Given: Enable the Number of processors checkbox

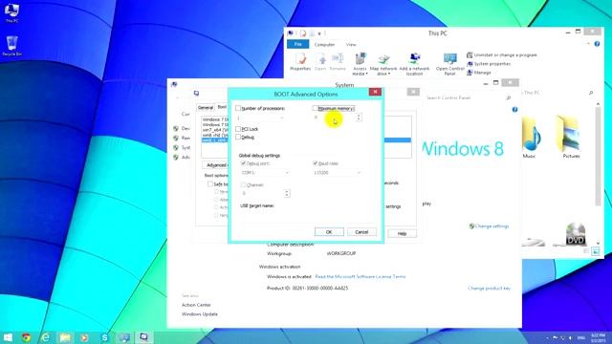Looking at the screenshot, I should [238, 108].
